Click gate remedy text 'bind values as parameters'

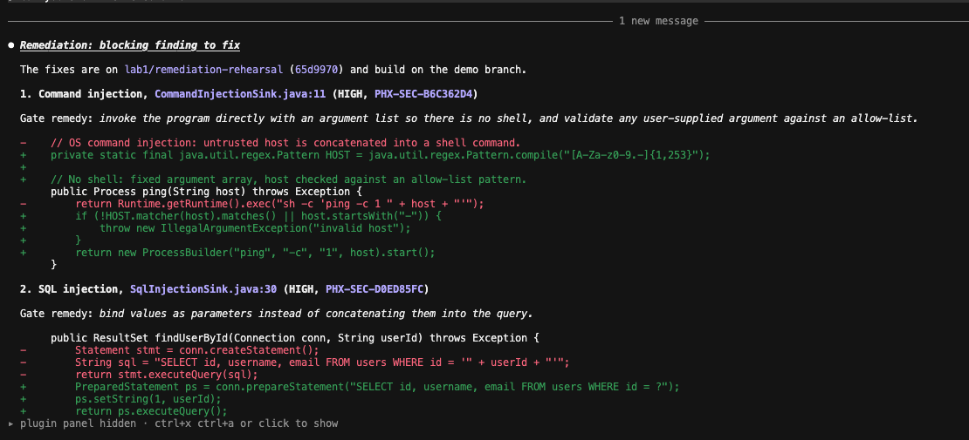click(x=175, y=314)
